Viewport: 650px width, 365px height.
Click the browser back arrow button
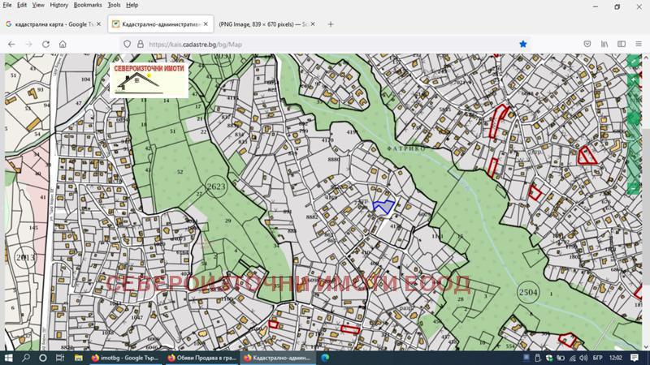click(11, 44)
